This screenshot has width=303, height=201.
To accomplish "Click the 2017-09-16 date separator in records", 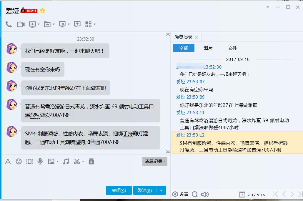I will (238, 59).
